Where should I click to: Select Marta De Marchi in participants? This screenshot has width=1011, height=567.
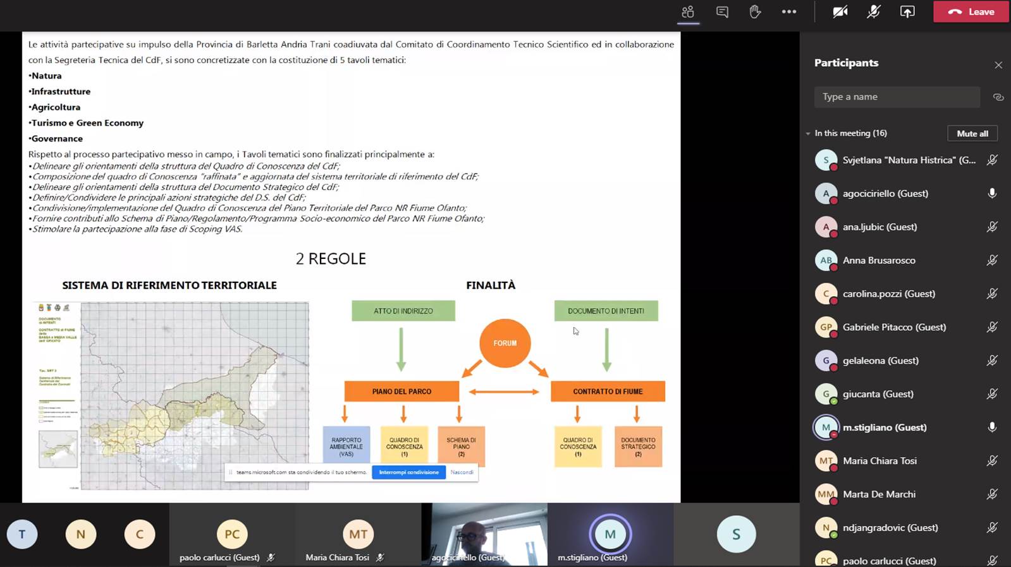tap(879, 494)
